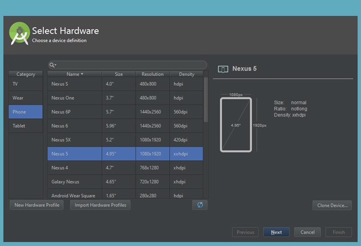The image size is (361, 246).
Task: Click the Previous button
Action: pos(245,232)
